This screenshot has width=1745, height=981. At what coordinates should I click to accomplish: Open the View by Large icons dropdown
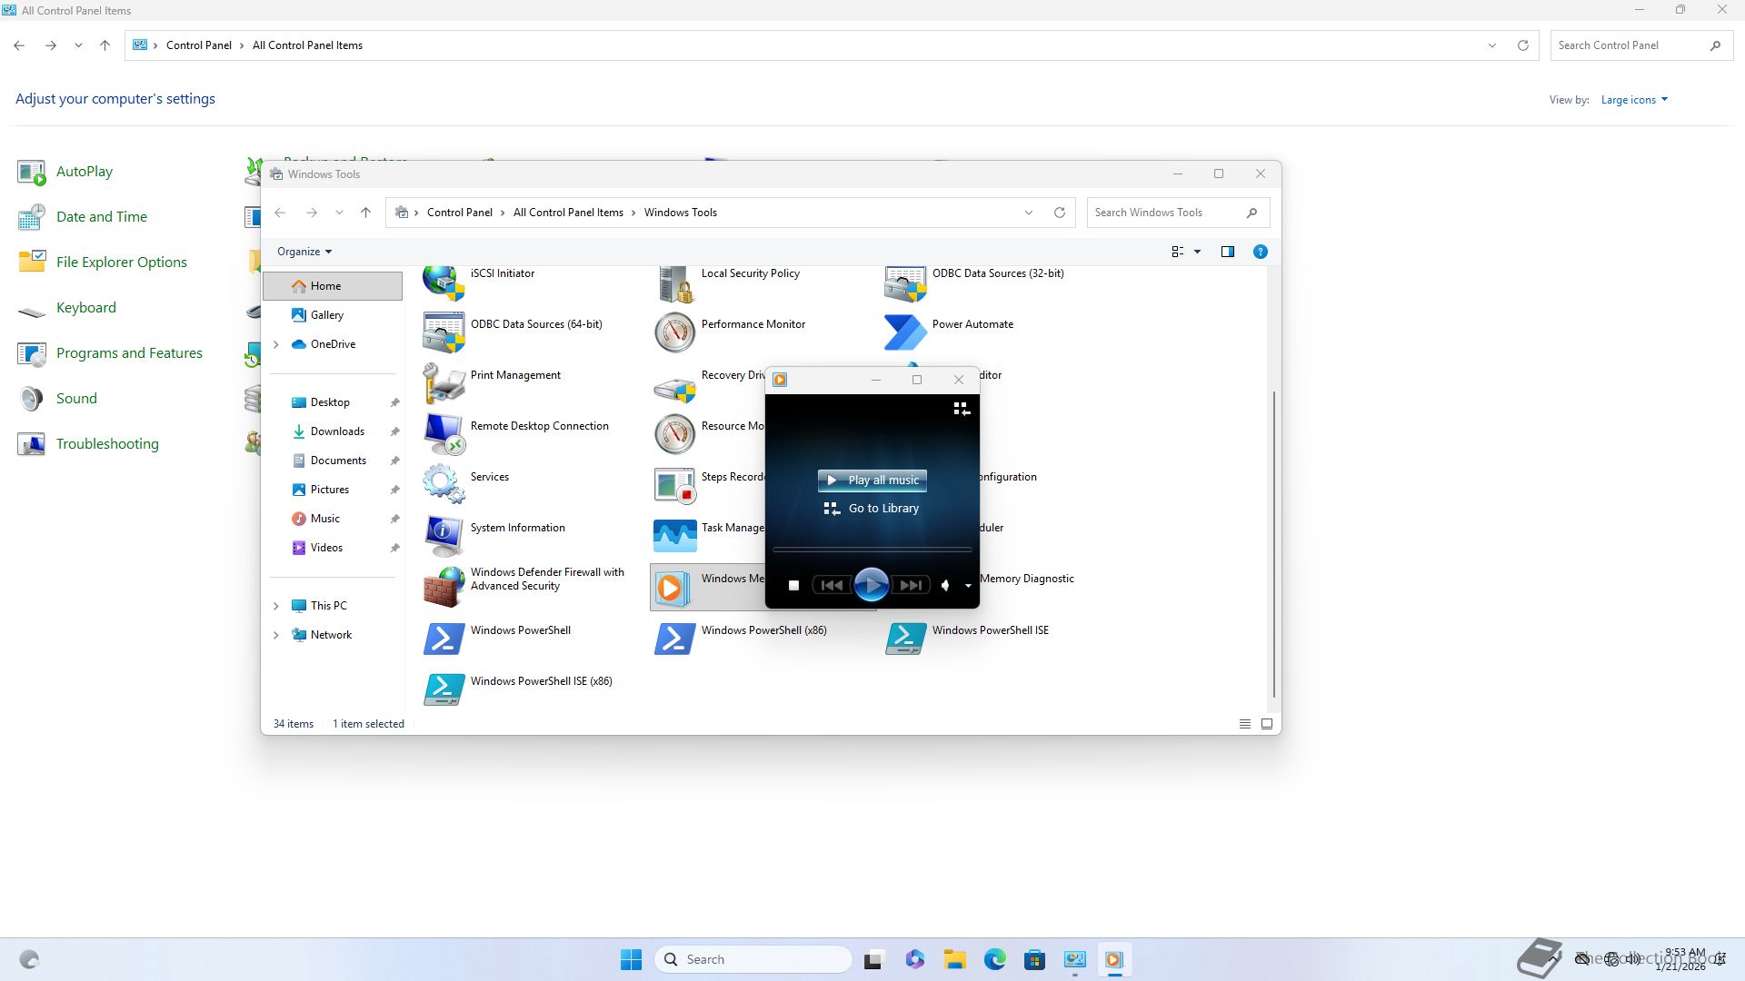(x=1633, y=100)
